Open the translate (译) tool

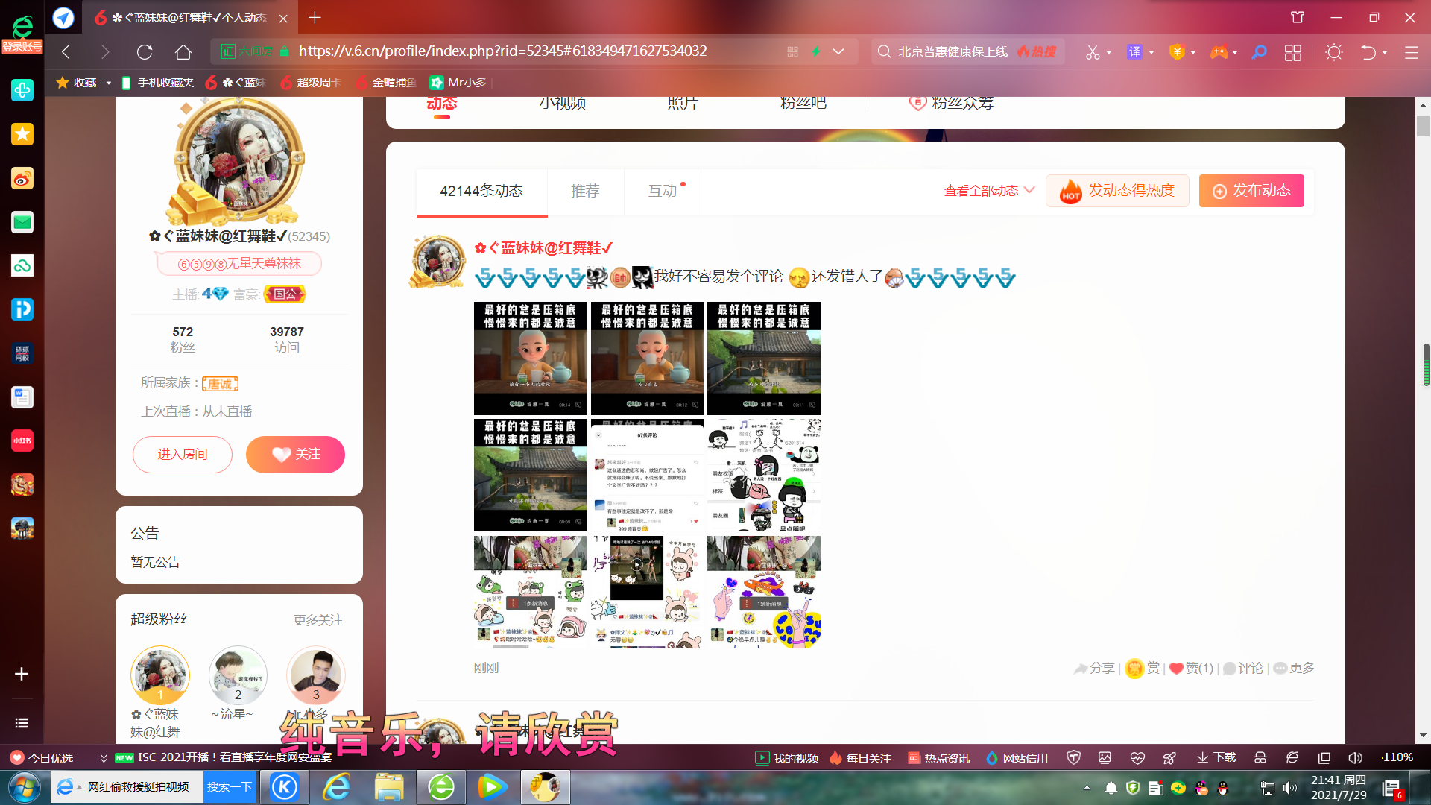[1134, 52]
